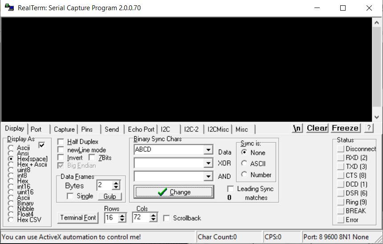The width and height of the screenshot is (383, 244).
Task: Increase Data Frames Bytes value
Action: click(116, 183)
